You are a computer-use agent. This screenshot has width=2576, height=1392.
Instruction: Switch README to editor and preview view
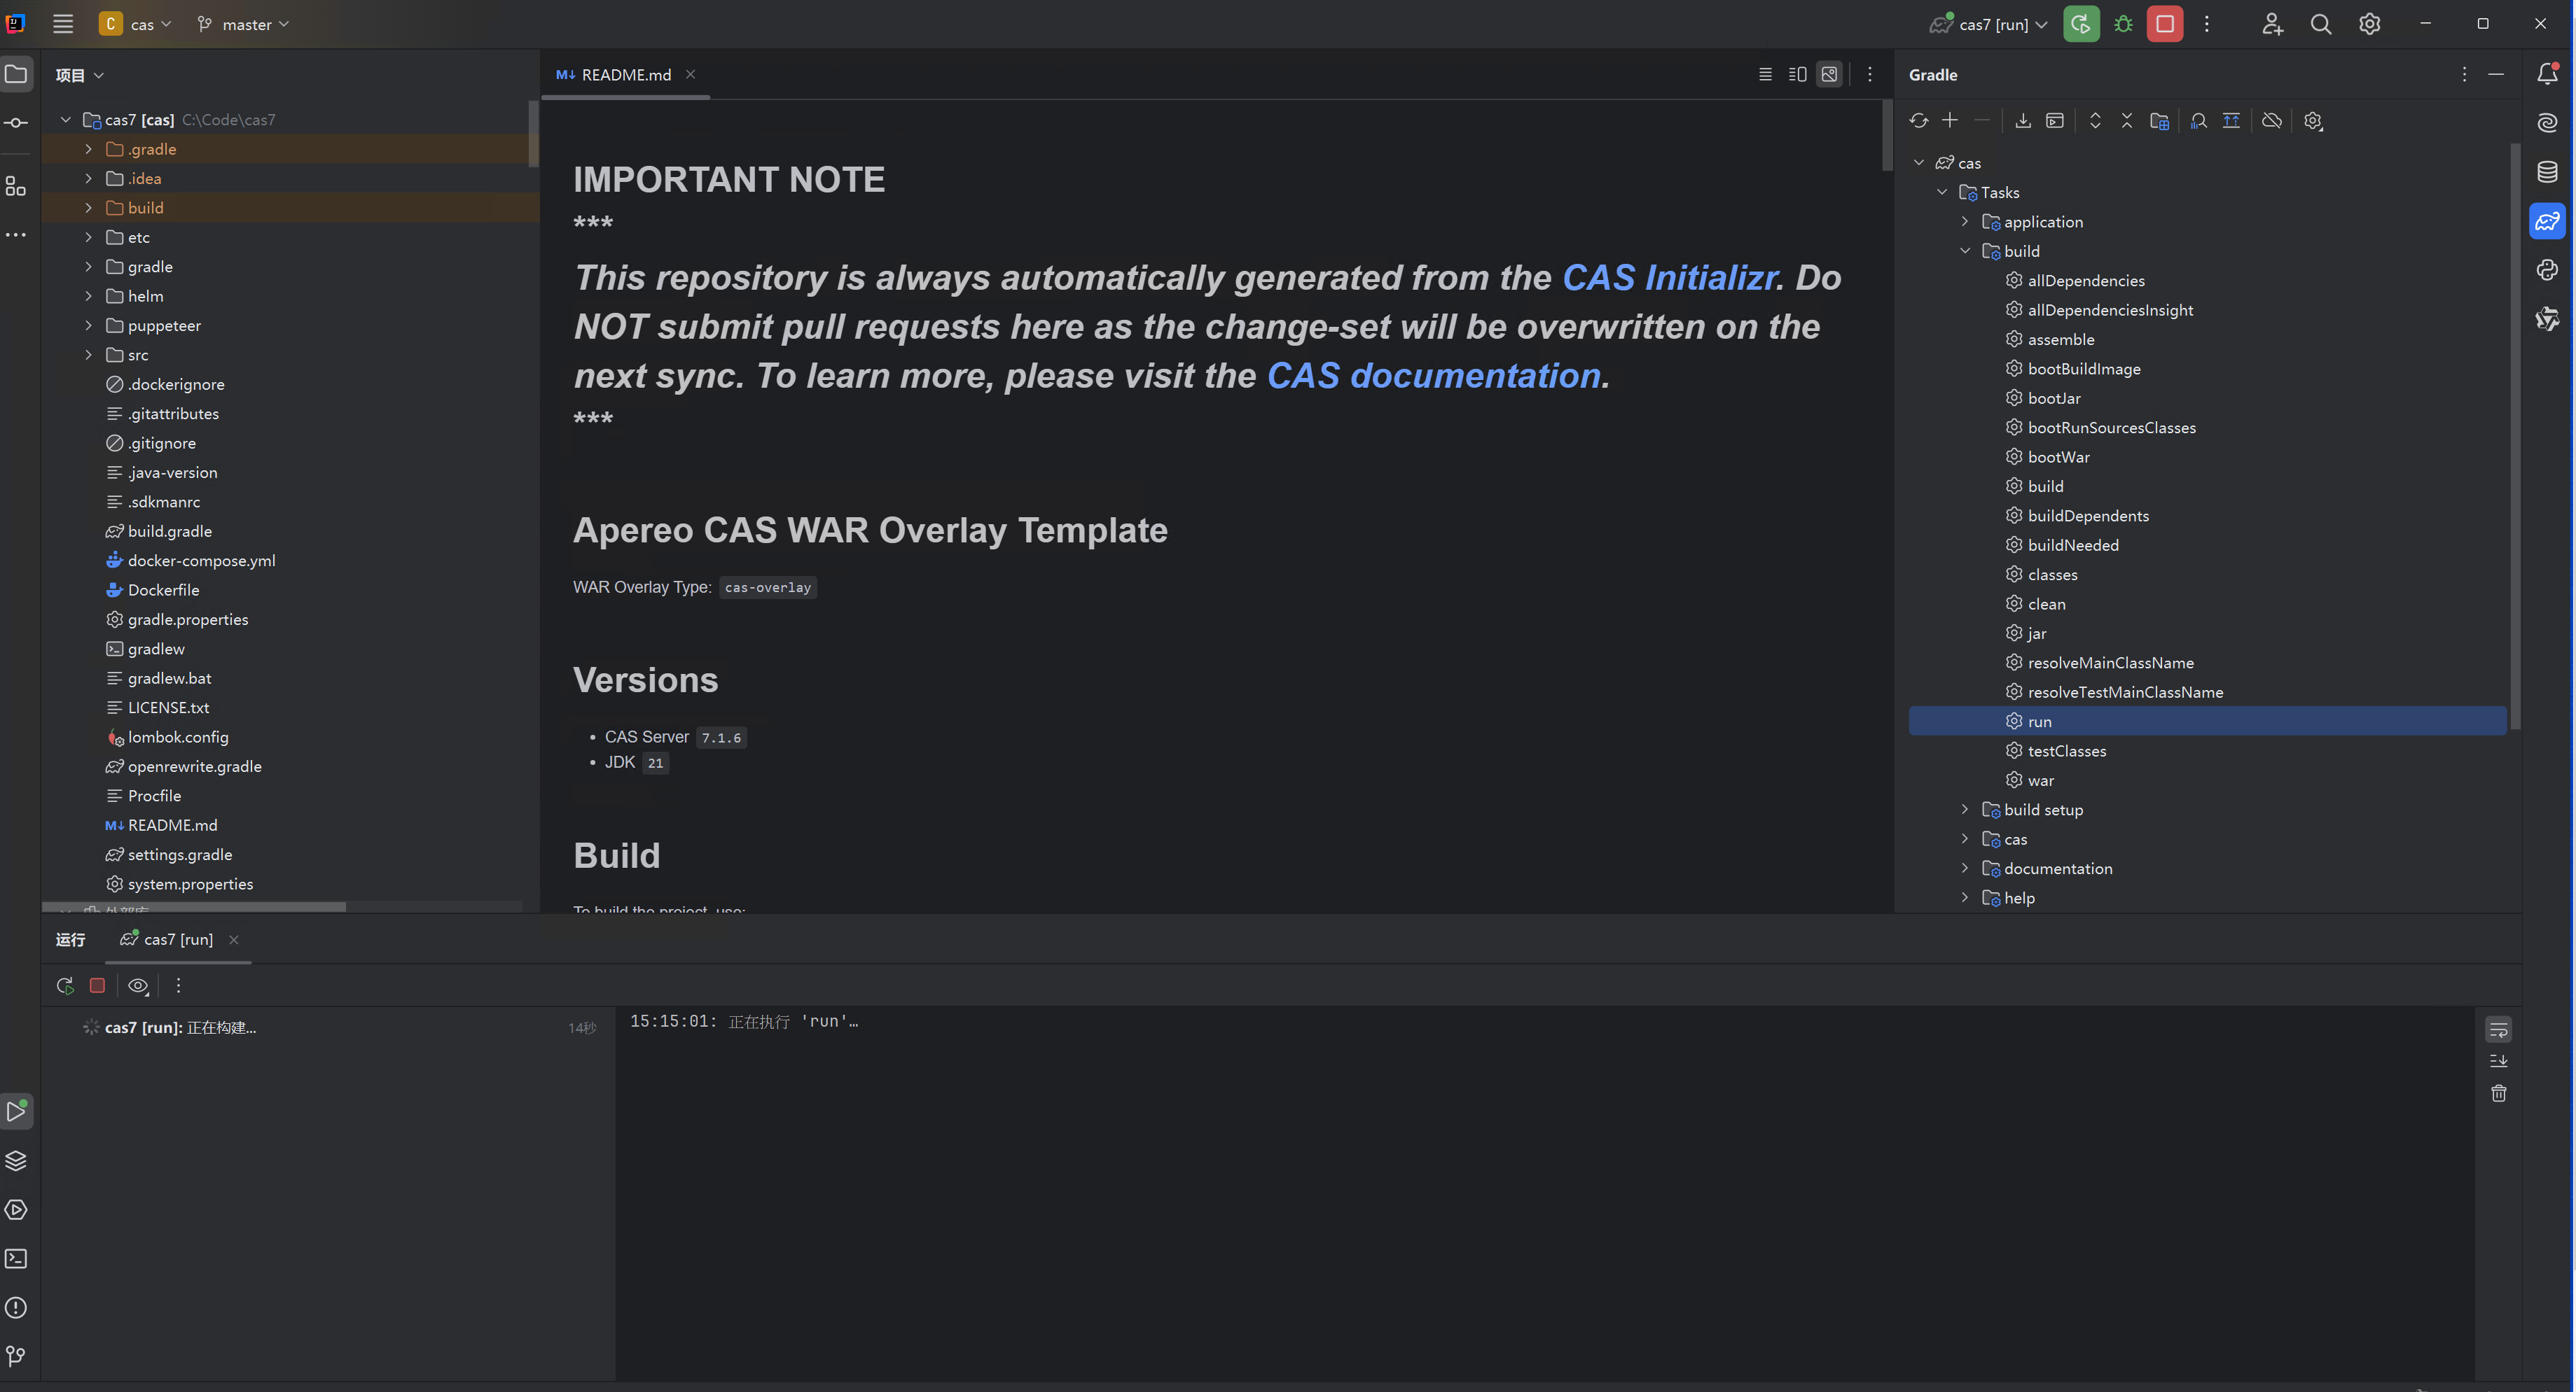[x=1797, y=75]
